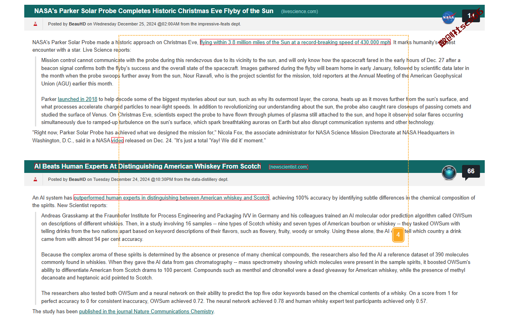The height and width of the screenshot is (318, 509).
Task: Click the 'Tuesday December 24, 2024 @10:30PM' timestamp
Action: pos(132,179)
